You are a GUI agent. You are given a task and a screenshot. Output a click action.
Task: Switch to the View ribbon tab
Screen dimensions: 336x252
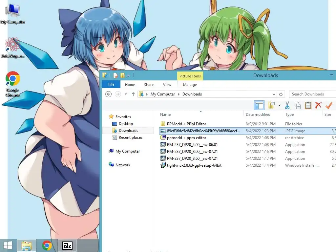point(167,85)
